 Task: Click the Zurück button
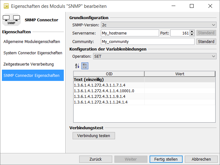96,159
